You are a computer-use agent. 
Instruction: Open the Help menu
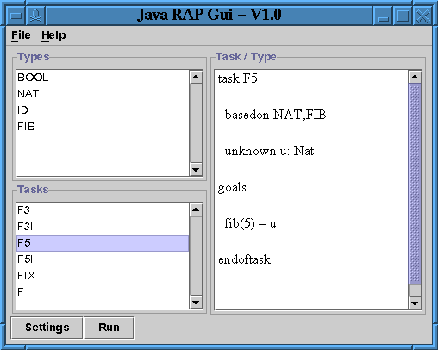tap(53, 35)
